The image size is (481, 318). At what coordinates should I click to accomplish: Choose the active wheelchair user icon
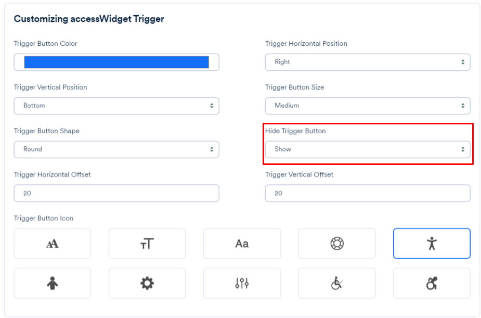pos(432,283)
